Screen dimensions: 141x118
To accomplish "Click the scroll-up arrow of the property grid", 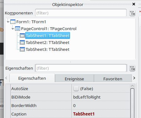I will 132,86.
